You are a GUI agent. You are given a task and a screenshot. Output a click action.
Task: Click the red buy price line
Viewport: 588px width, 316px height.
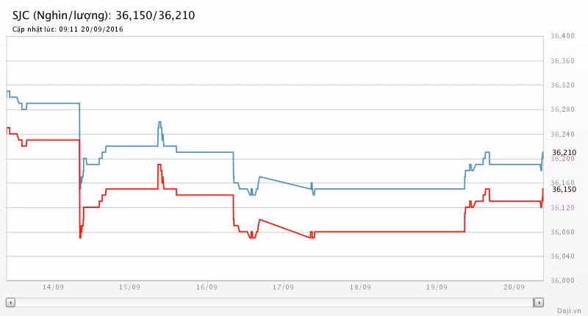[367, 231]
